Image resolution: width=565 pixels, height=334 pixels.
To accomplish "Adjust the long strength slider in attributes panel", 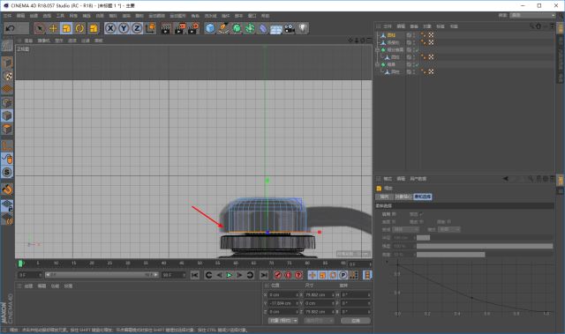I will (x=485, y=246).
